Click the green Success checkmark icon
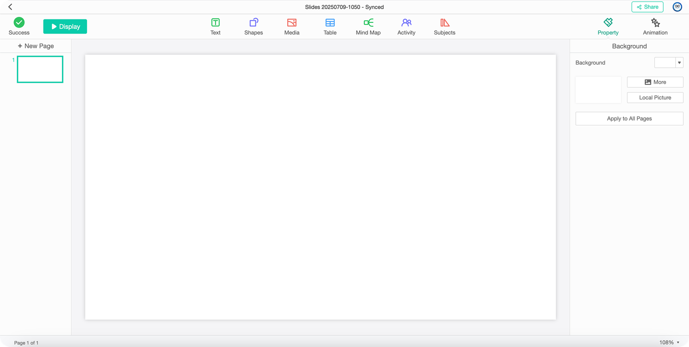 pyautogui.click(x=19, y=22)
